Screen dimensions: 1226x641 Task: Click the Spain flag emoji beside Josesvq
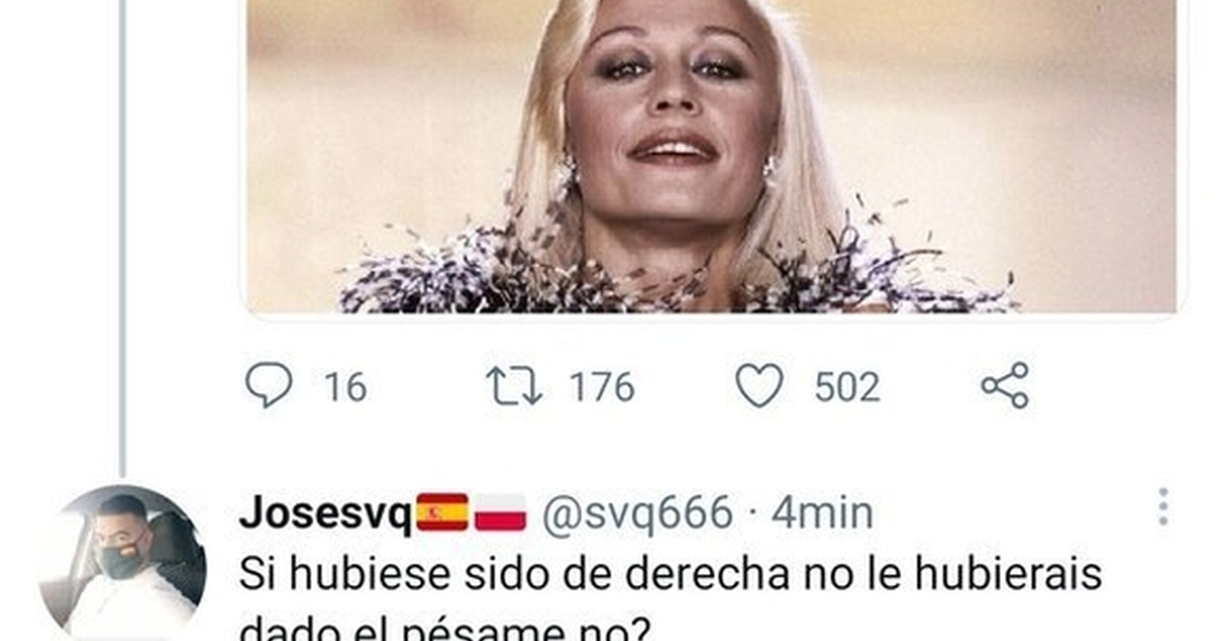pos(442,512)
